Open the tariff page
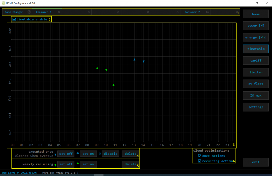The height and width of the screenshot is (176, 272). [256, 61]
